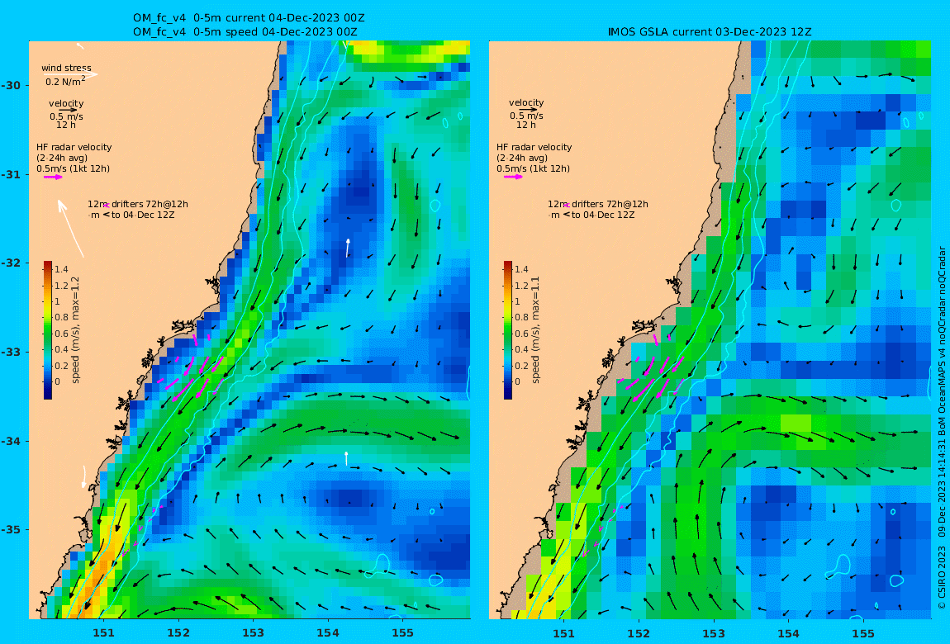Viewport: 950px width, 644px height.
Task: Select the left map speed colorbar
Action: point(48,330)
